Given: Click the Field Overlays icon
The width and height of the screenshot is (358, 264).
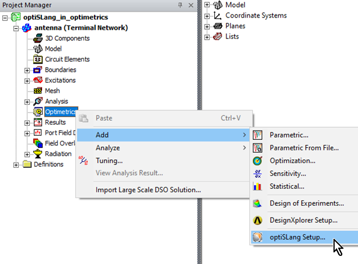Looking at the screenshot, I should 38,143.
